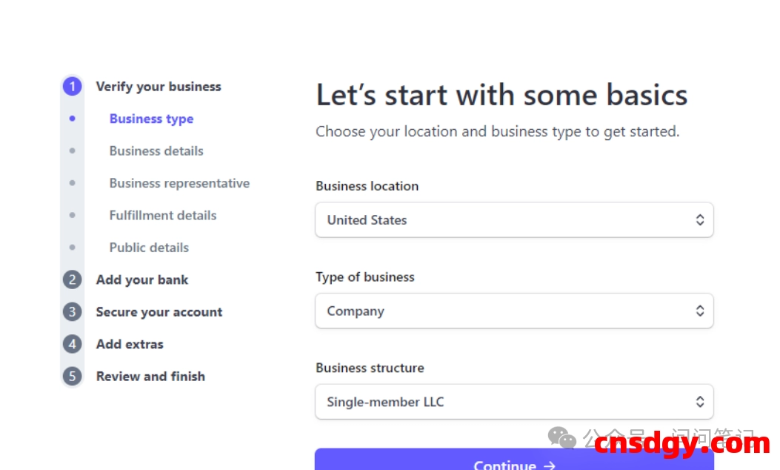
Task: Click the Business type progress dot
Action: [72, 119]
